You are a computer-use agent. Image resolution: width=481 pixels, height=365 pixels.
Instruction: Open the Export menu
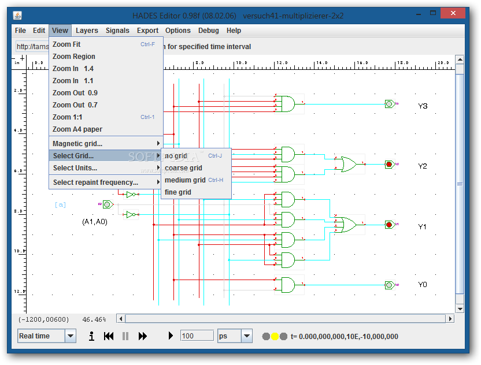(147, 31)
